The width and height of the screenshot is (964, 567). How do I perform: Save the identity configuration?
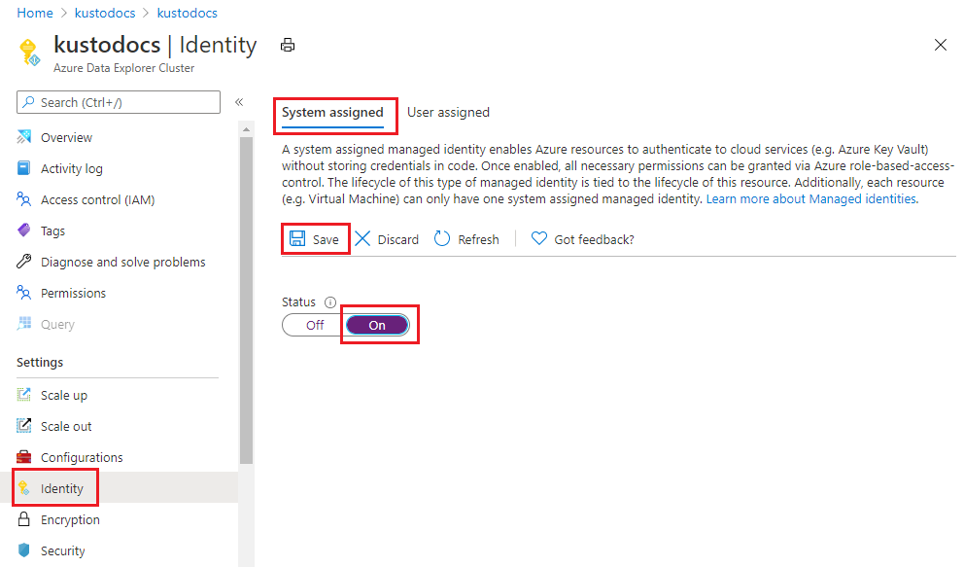tap(315, 238)
